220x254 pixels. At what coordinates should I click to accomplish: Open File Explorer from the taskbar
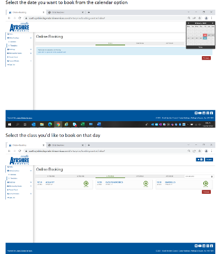tap(42, 124)
